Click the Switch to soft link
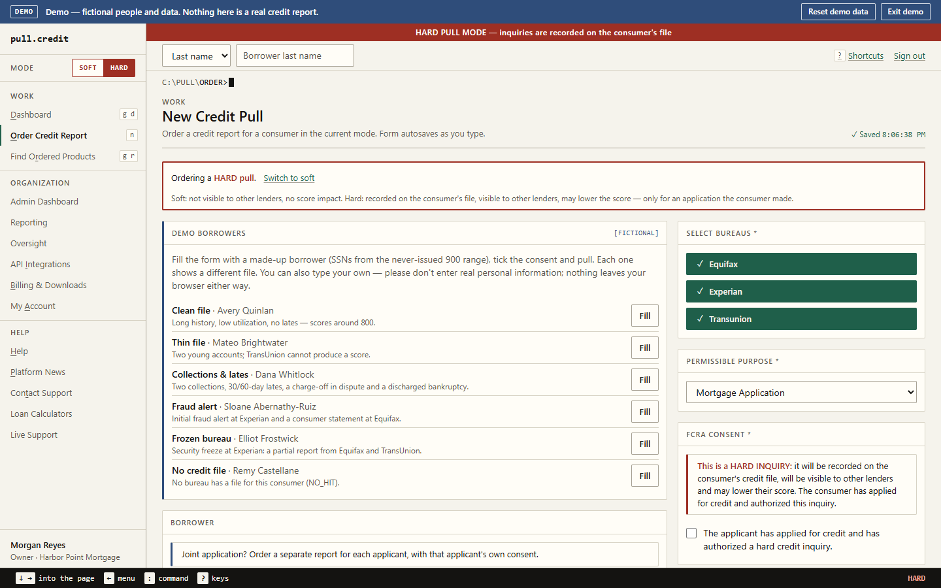 coord(289,178)
